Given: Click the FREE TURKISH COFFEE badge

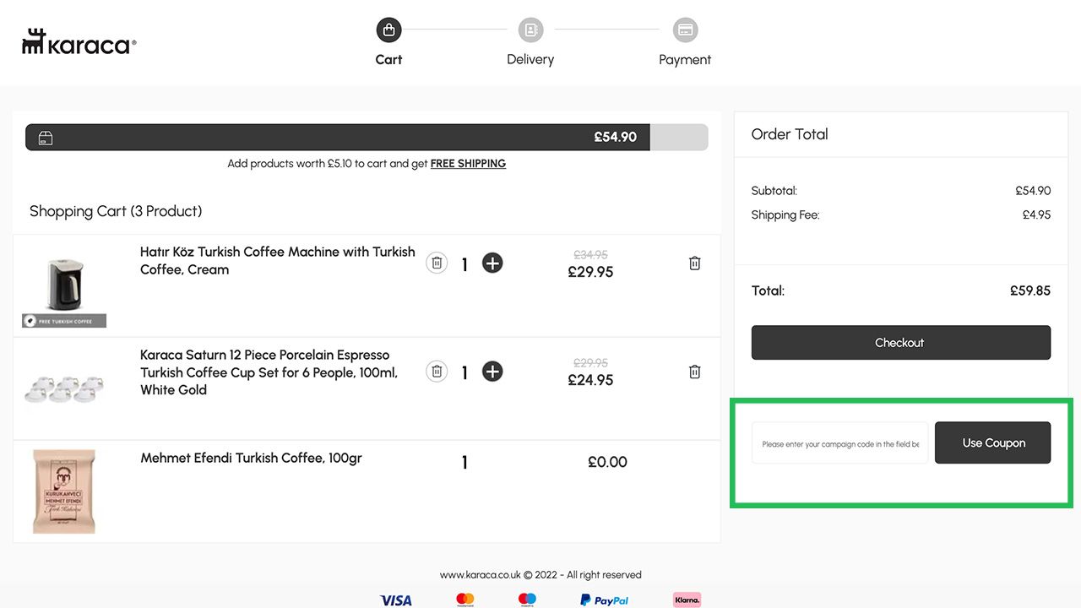Looking at the screenshot, I should click(64, 321).
